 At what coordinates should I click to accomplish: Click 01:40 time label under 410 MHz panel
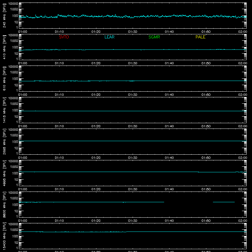tap(169, 63)
